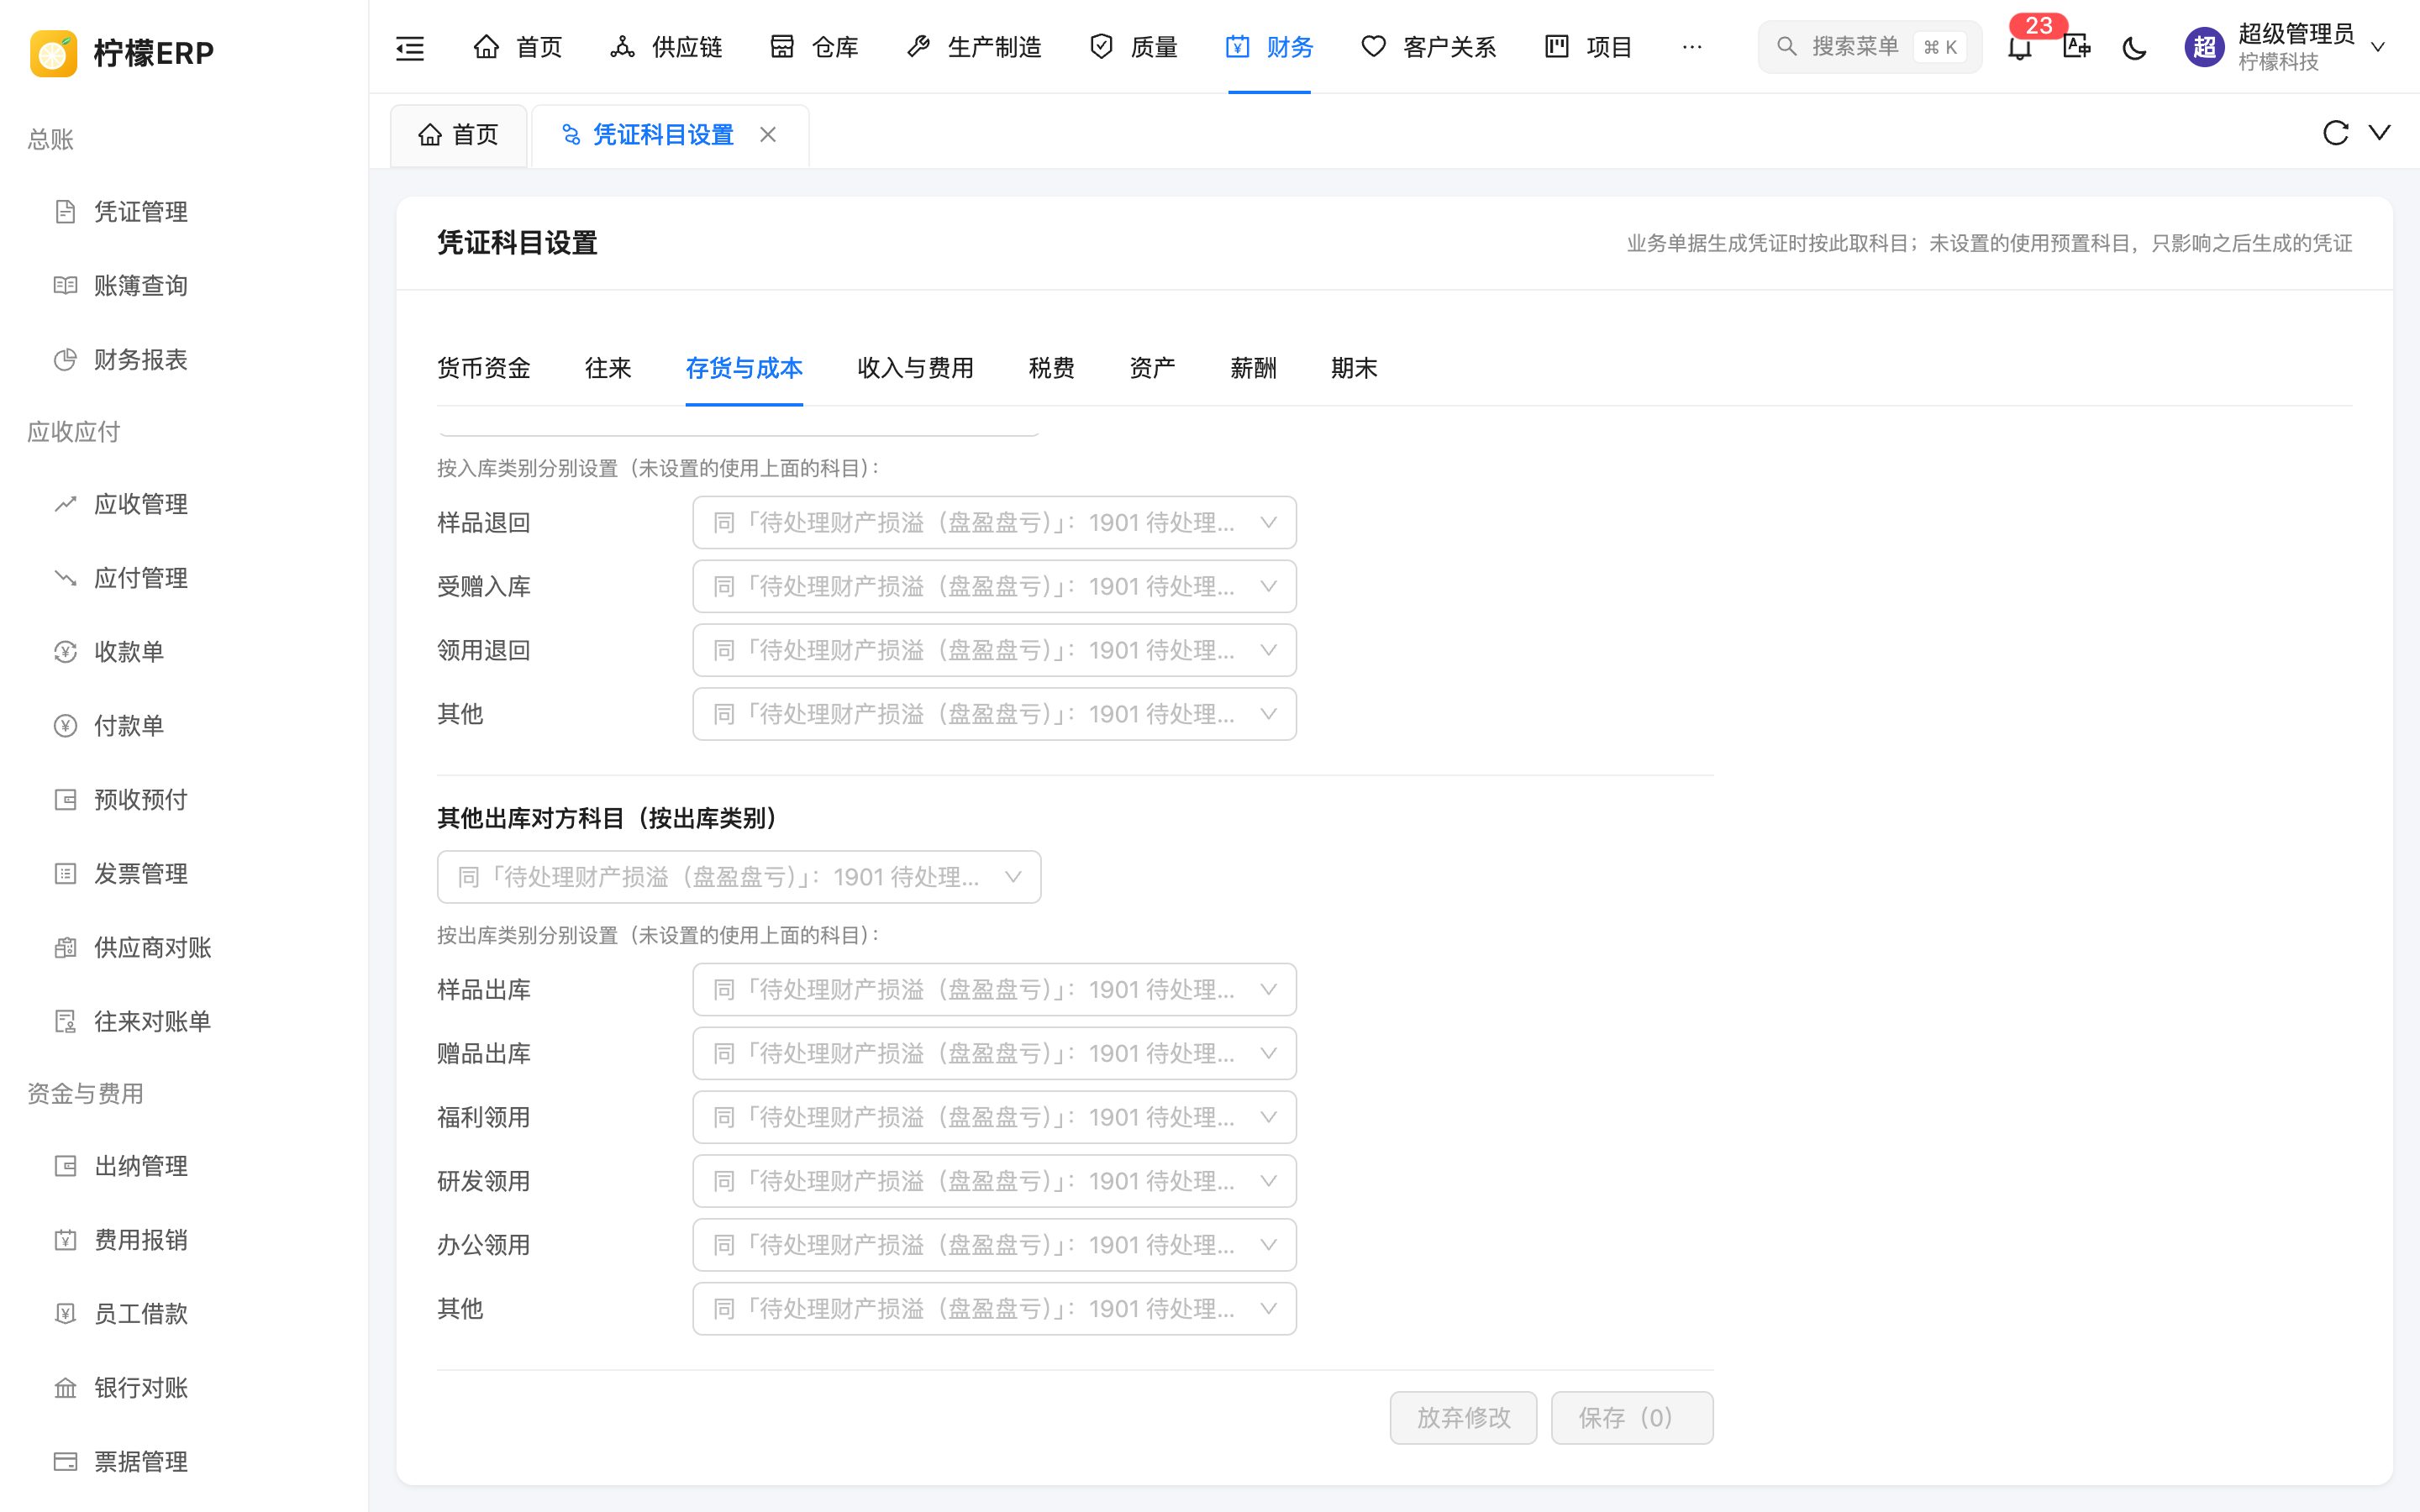The image size is (2420, 1512).
Task: Open 往来对账单 in sidebar
Action: 153,1022
